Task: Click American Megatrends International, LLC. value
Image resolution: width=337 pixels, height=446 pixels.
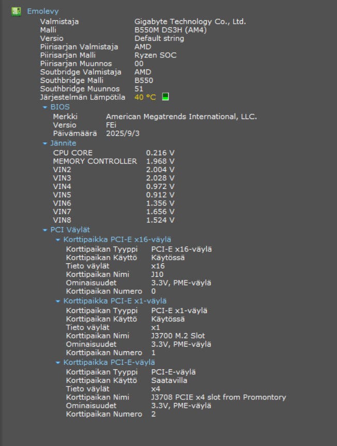Action: [181, 116]
